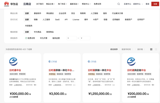Viewport: 160px width, 103px height.
Task: Click logo of 云时通供销一体化中台 ¥3,500 card
Action: (x=53, y=61)
